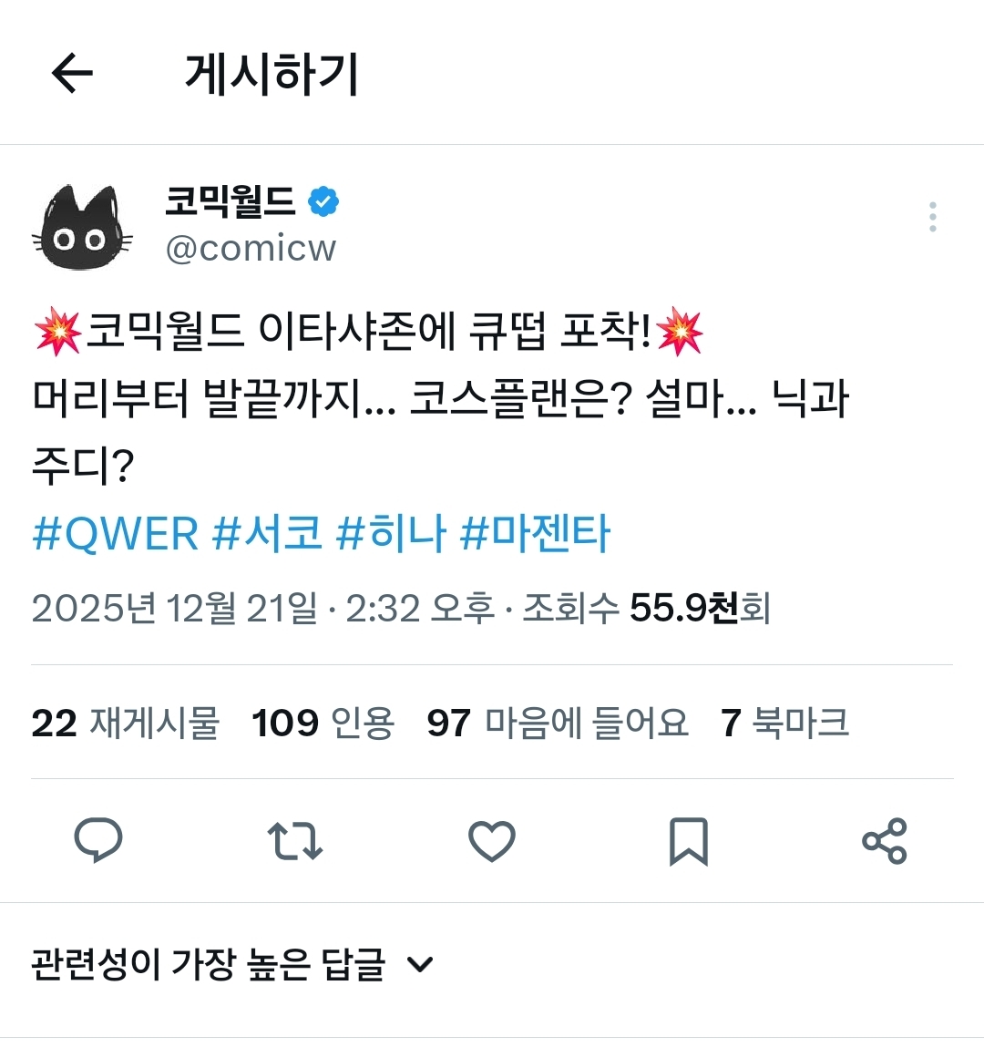
Task: Open the #QWER hashtag
Action: (116, 534)
